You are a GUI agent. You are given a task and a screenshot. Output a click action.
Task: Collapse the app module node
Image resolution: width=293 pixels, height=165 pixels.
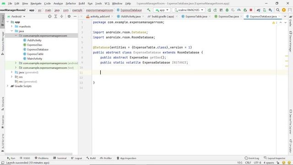8,22
